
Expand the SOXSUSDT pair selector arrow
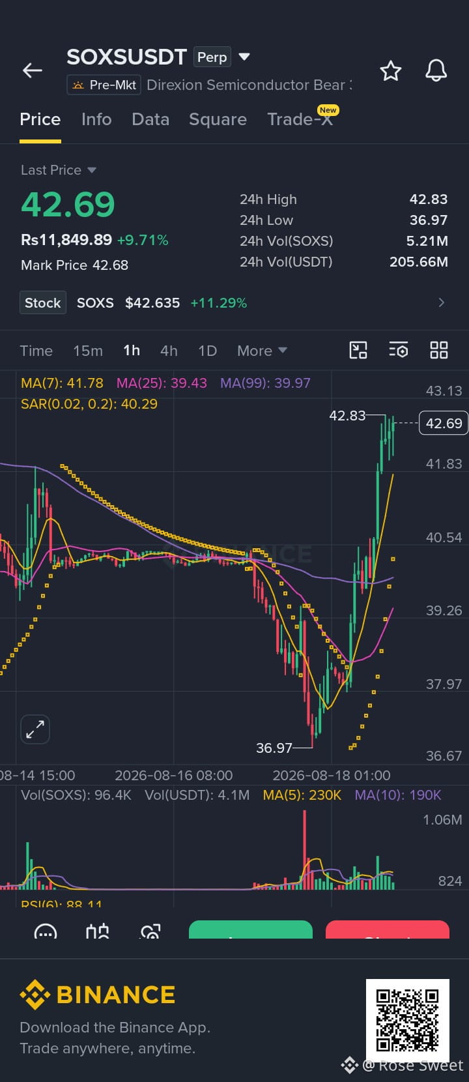click(244, 57)
